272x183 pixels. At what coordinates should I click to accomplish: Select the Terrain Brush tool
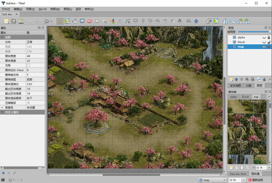67,21
